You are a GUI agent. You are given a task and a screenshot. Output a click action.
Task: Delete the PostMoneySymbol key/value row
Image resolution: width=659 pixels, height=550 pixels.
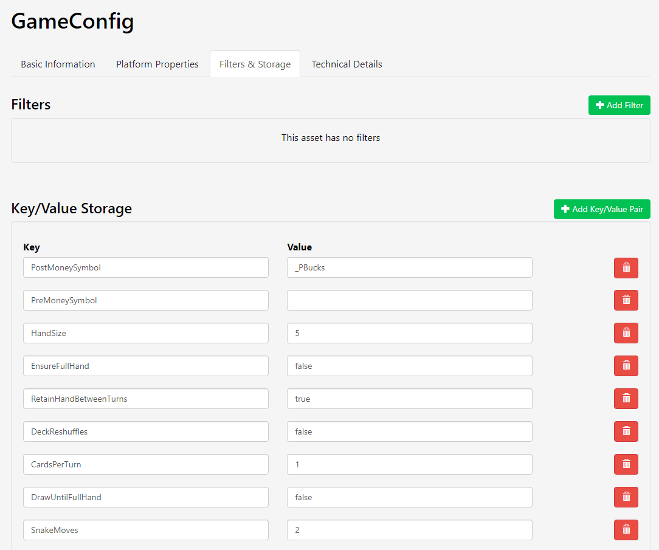(626, 267)
